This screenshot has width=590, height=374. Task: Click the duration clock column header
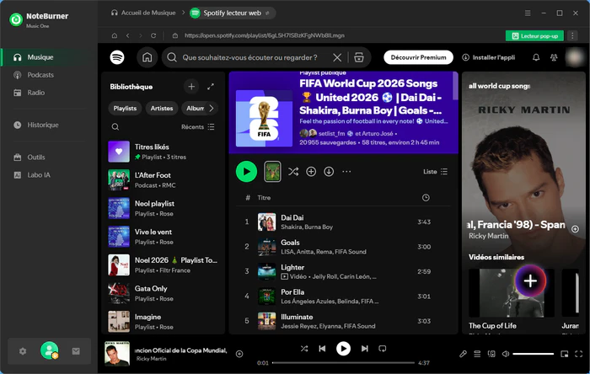coord(426,198)
